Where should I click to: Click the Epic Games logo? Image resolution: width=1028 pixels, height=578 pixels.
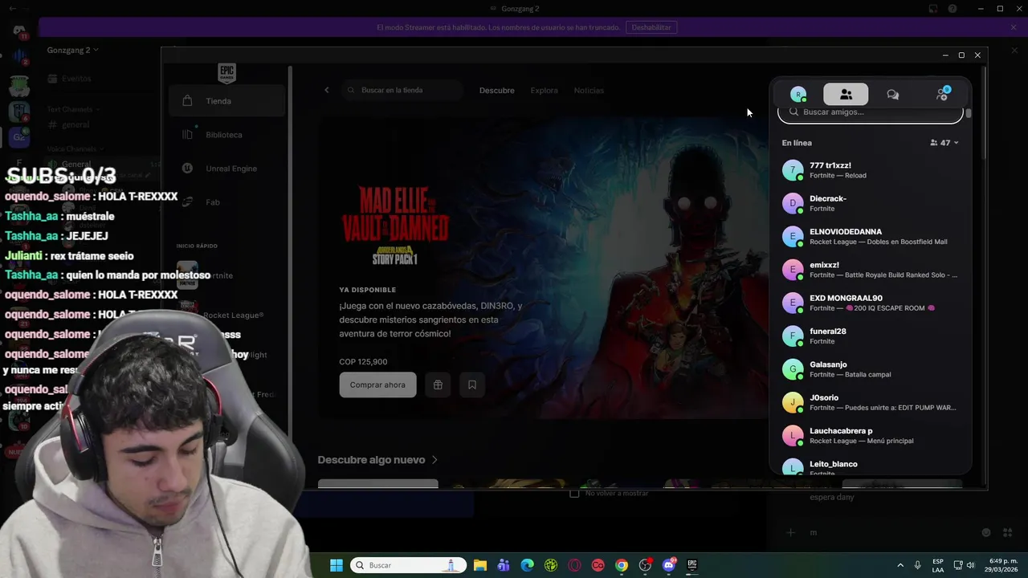pos(226,73)
